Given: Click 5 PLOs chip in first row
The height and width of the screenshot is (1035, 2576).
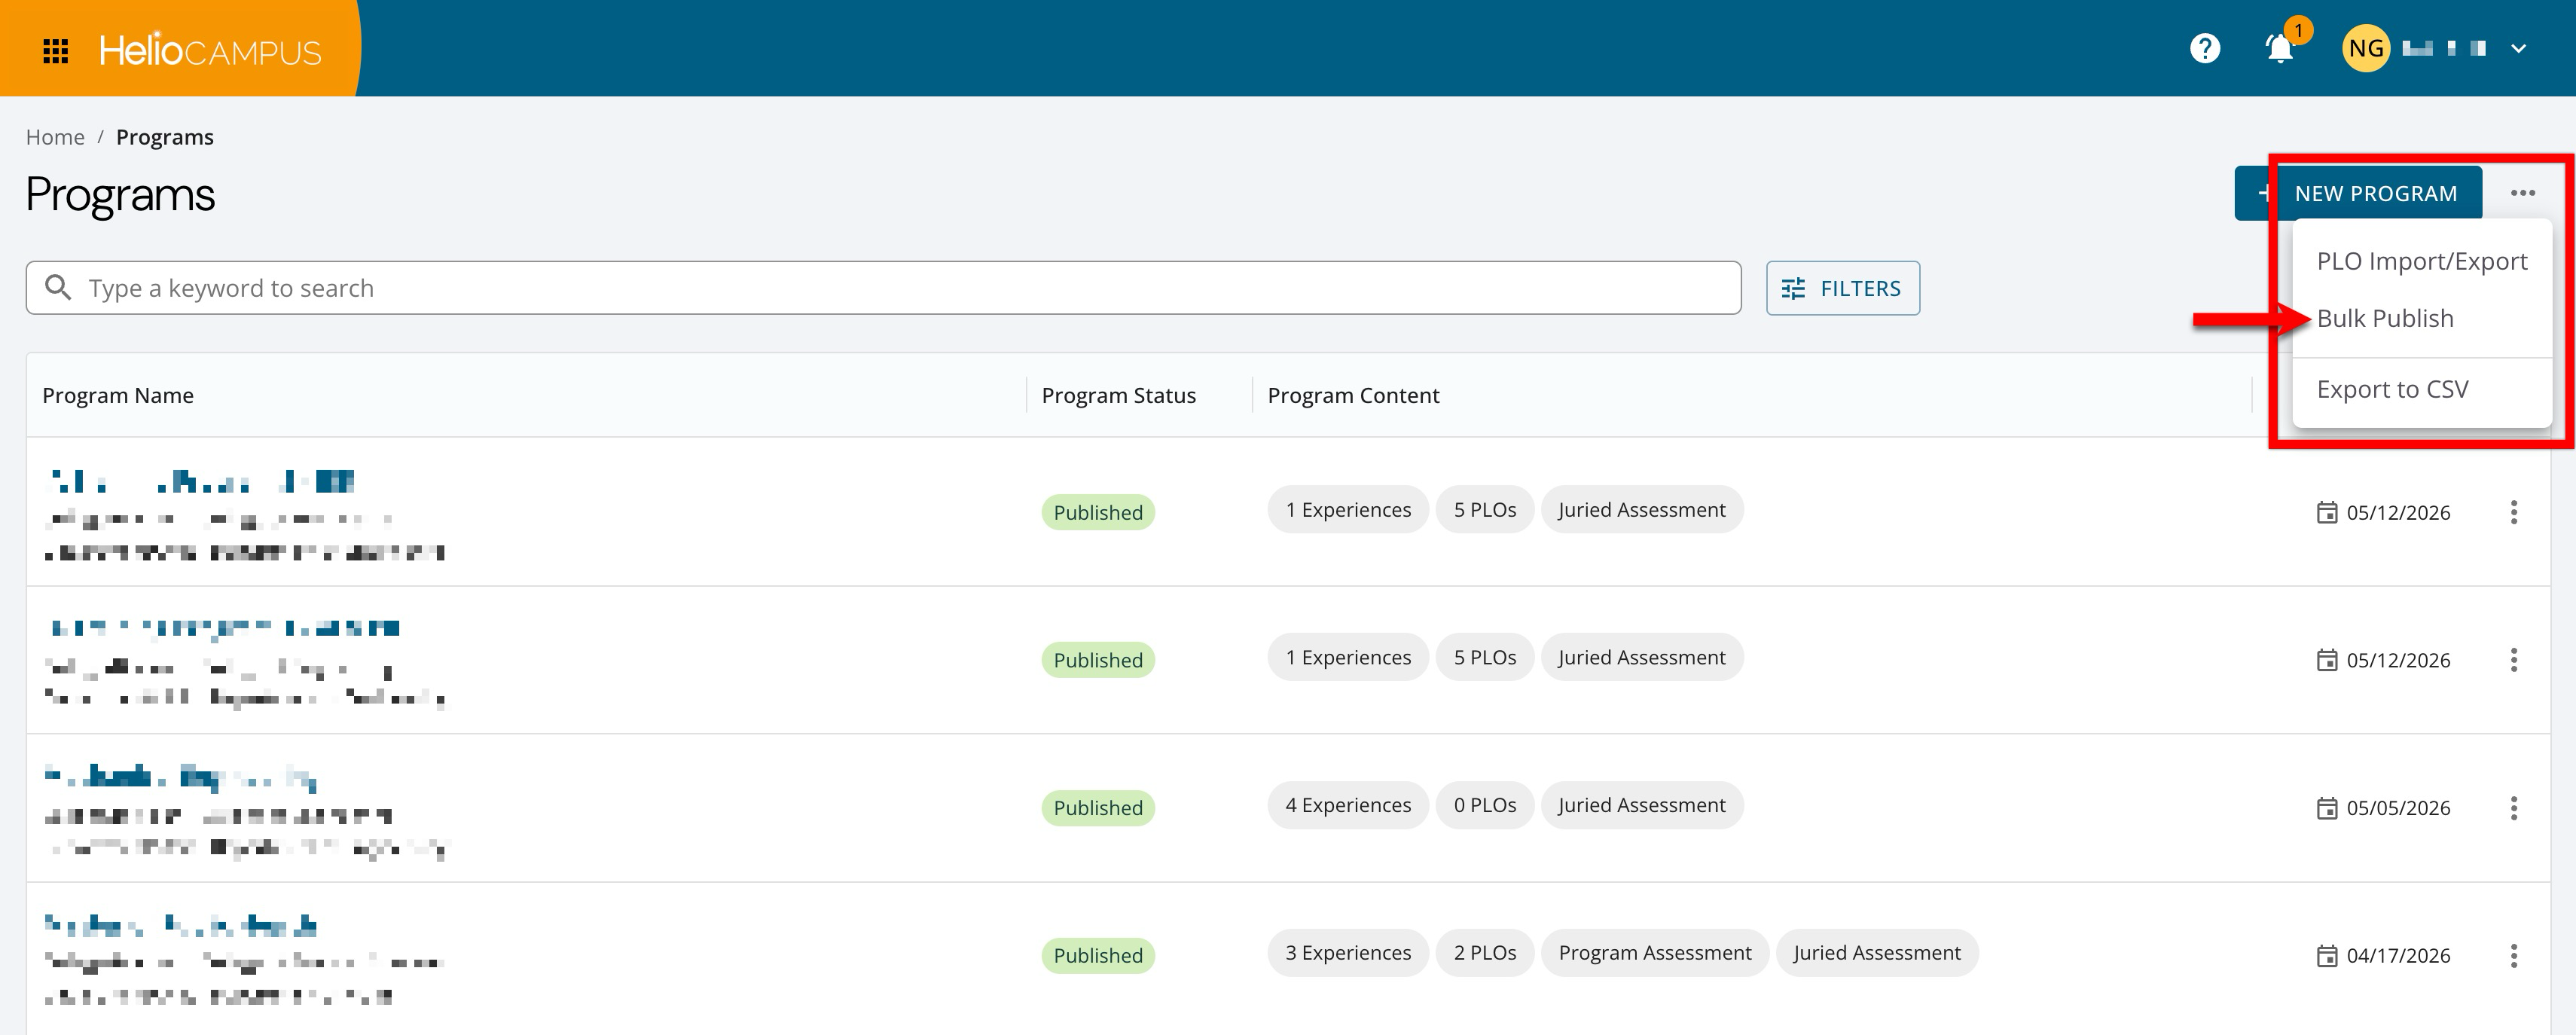Looking at the screenshot, I should tap(1484, 510).
